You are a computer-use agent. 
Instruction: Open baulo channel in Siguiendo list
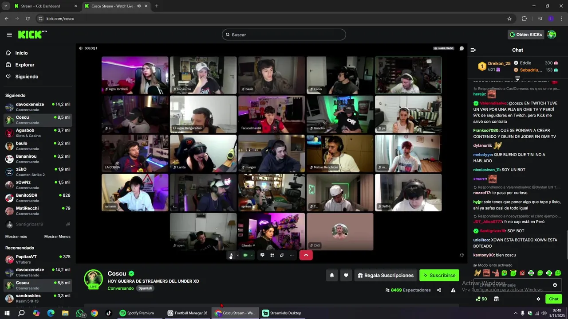point(38,146)
